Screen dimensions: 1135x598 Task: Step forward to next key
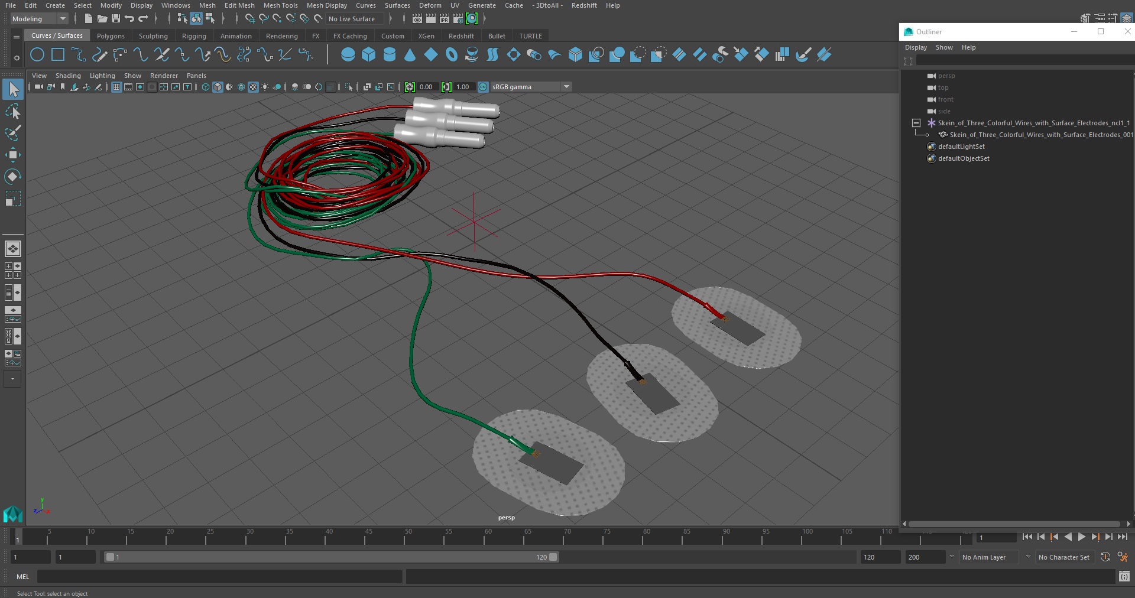click(x=1095, y=537)
